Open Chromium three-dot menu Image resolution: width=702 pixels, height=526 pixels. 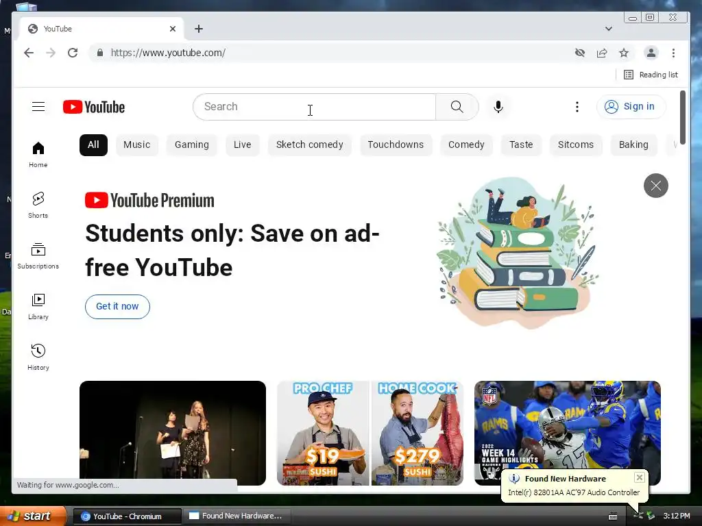click(x=673, y=53)
